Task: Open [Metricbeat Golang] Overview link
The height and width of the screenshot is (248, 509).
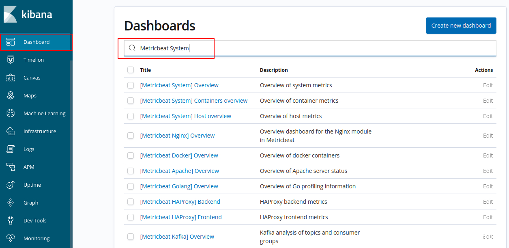Action: tap(179, 186)
